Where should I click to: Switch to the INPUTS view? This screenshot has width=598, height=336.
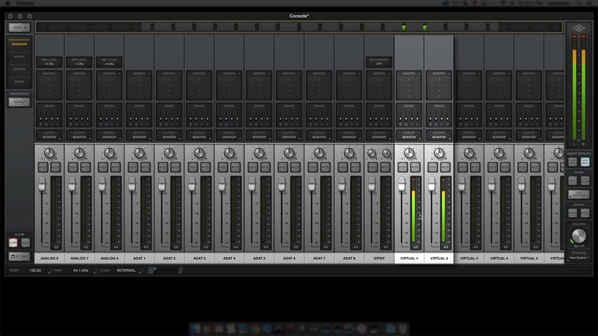(x=19, y=56)
